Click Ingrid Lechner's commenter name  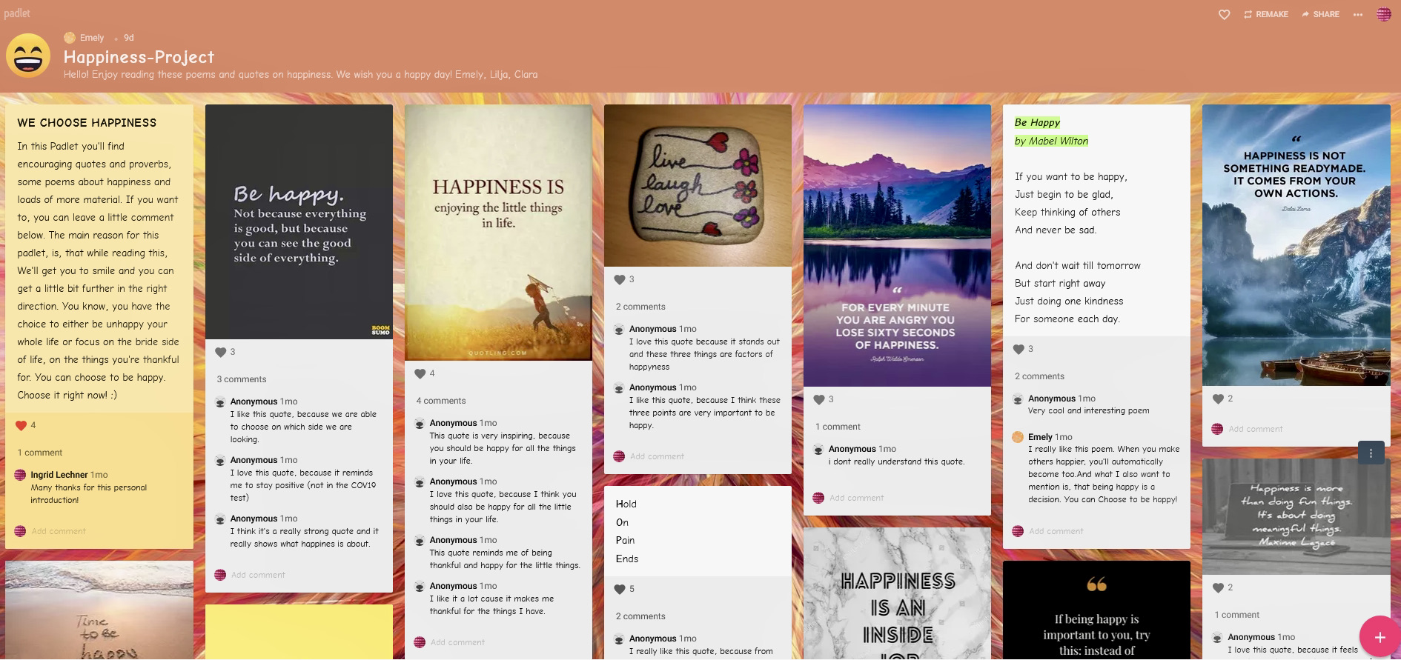pos(59,475)
